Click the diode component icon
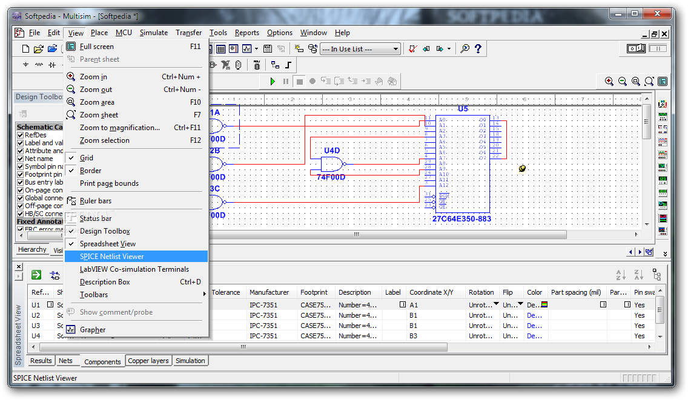 pos(53,65)
